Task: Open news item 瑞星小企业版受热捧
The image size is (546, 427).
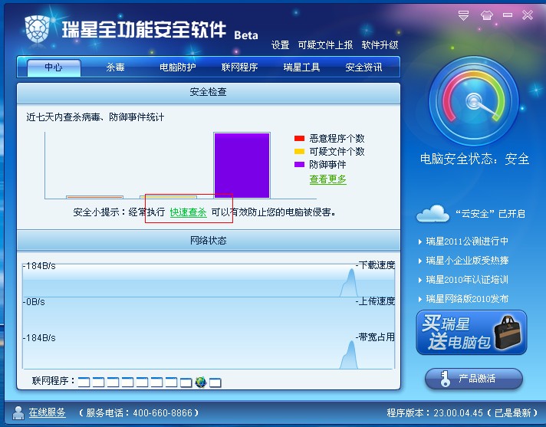Action: tap(467, 261)
